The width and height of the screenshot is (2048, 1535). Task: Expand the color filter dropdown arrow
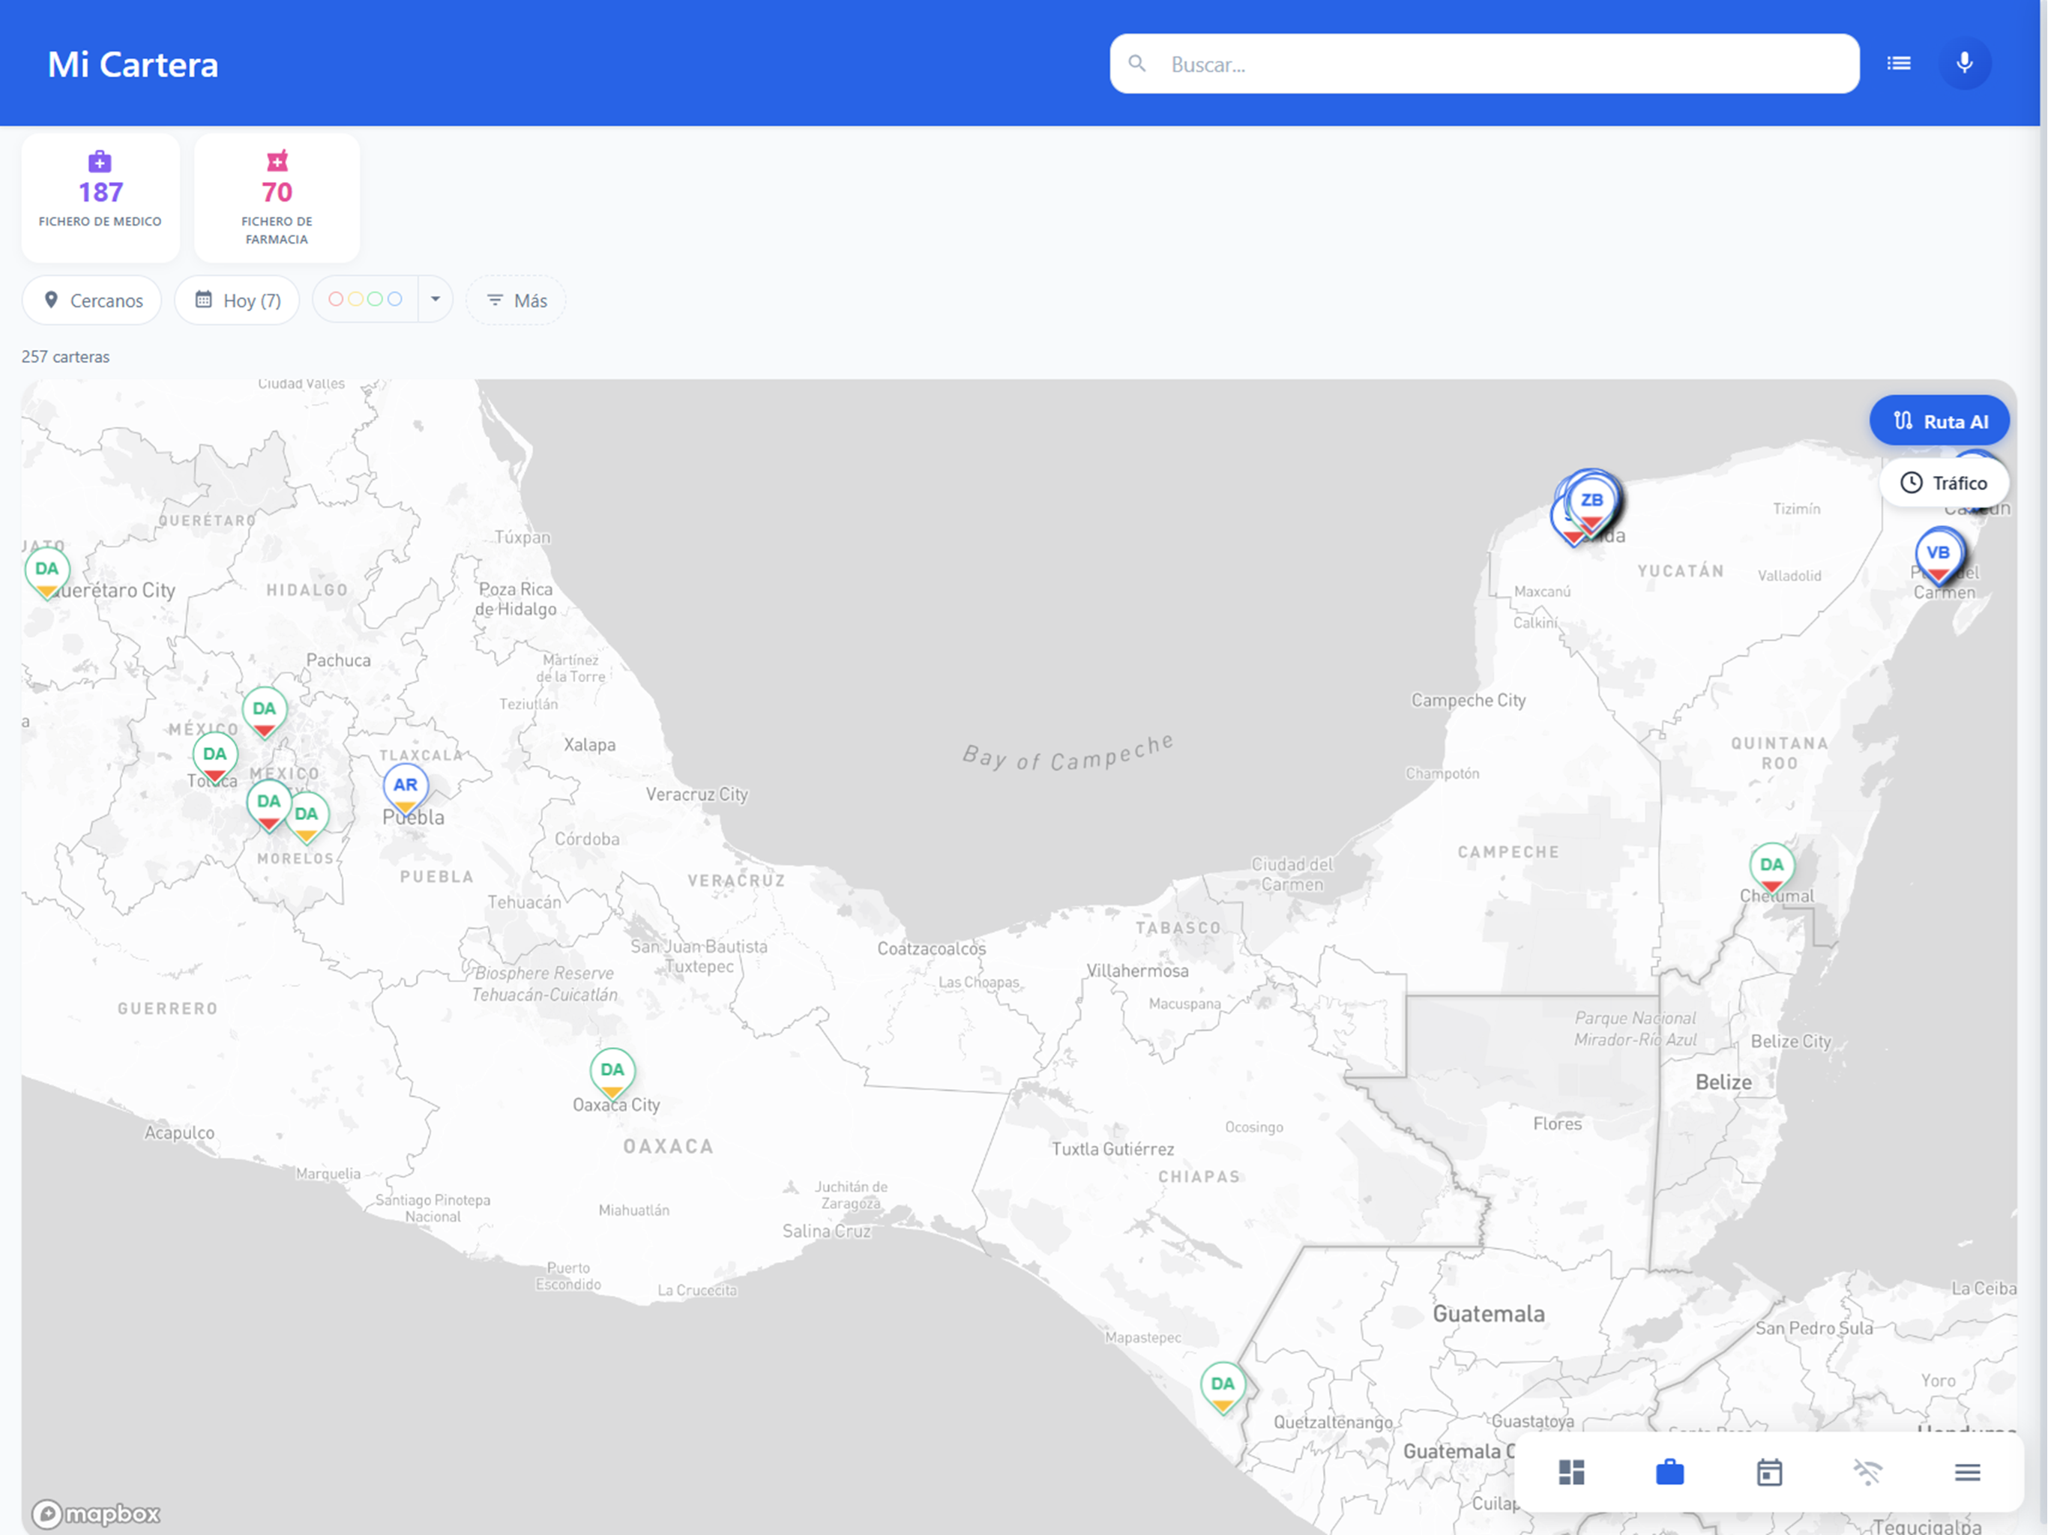tap(435, 299)
